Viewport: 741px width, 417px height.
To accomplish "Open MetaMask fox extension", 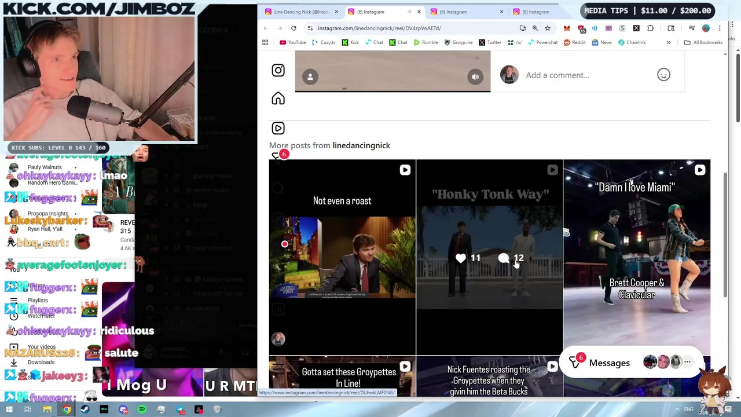I will tap(567, 28).
